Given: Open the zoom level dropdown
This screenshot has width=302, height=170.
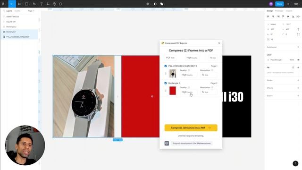Looking at the screenshot, I should click(297, 4).
